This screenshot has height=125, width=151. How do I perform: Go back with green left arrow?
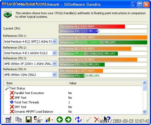(x=60, y=120)
